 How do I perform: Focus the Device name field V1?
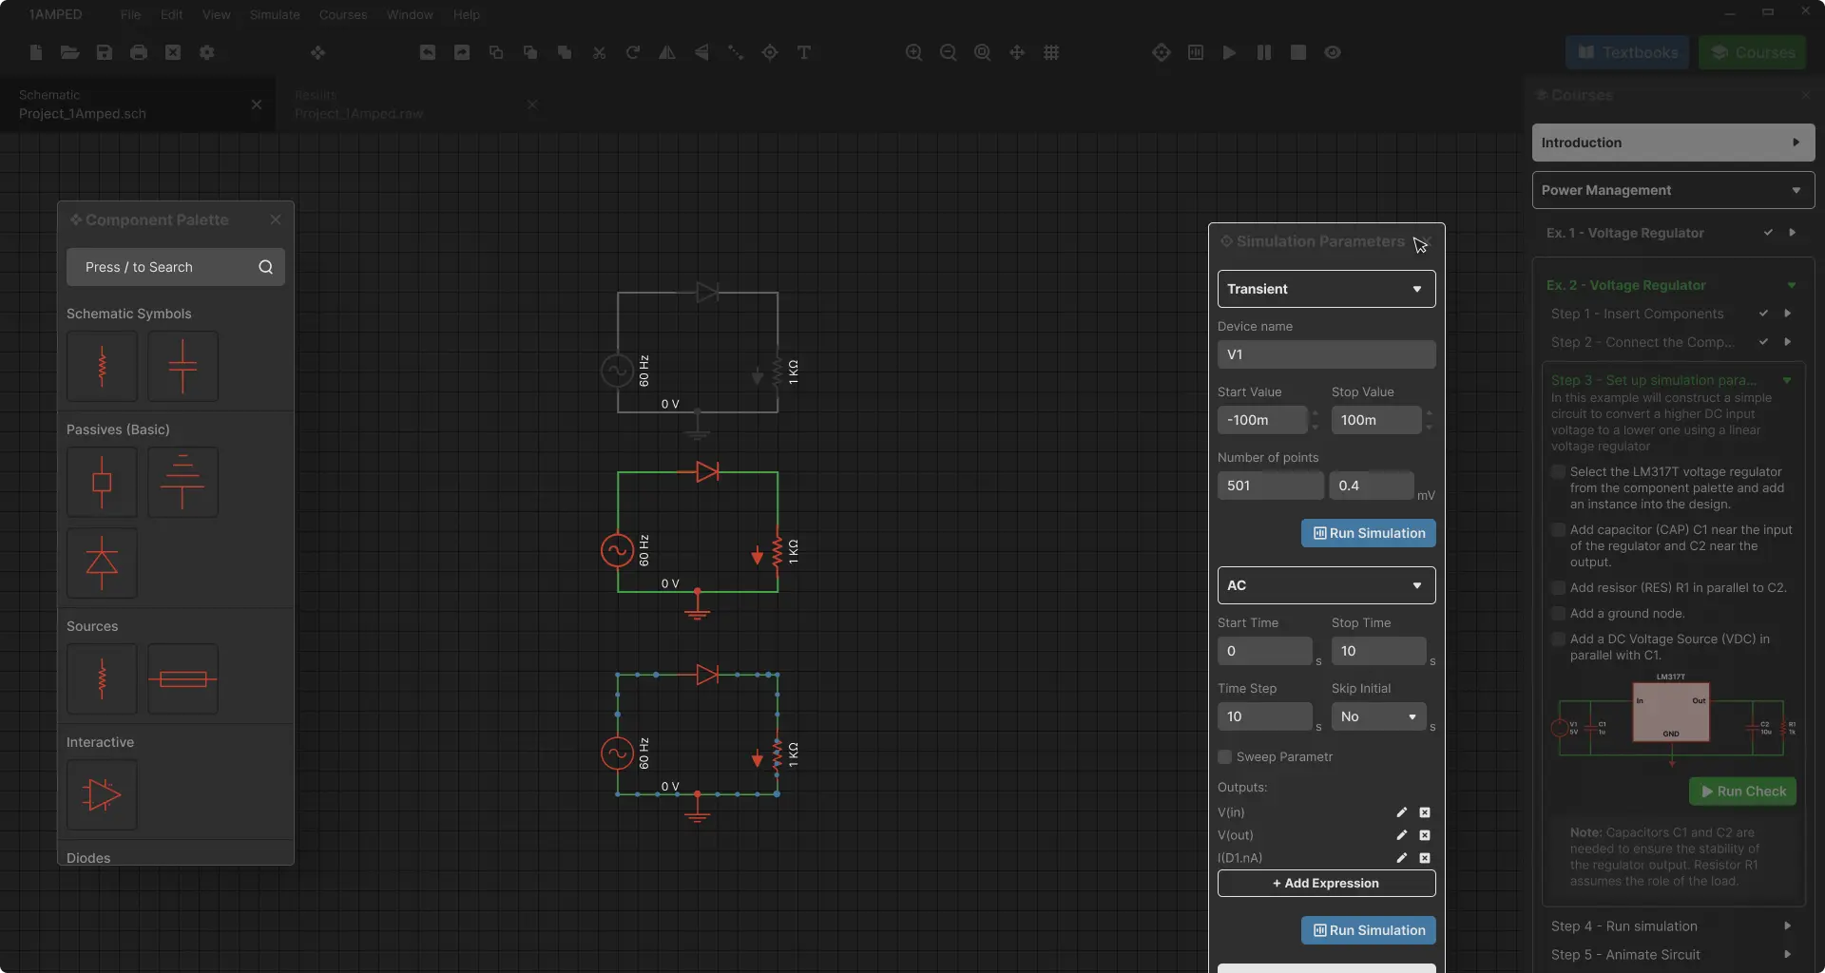click(1327, 354)
